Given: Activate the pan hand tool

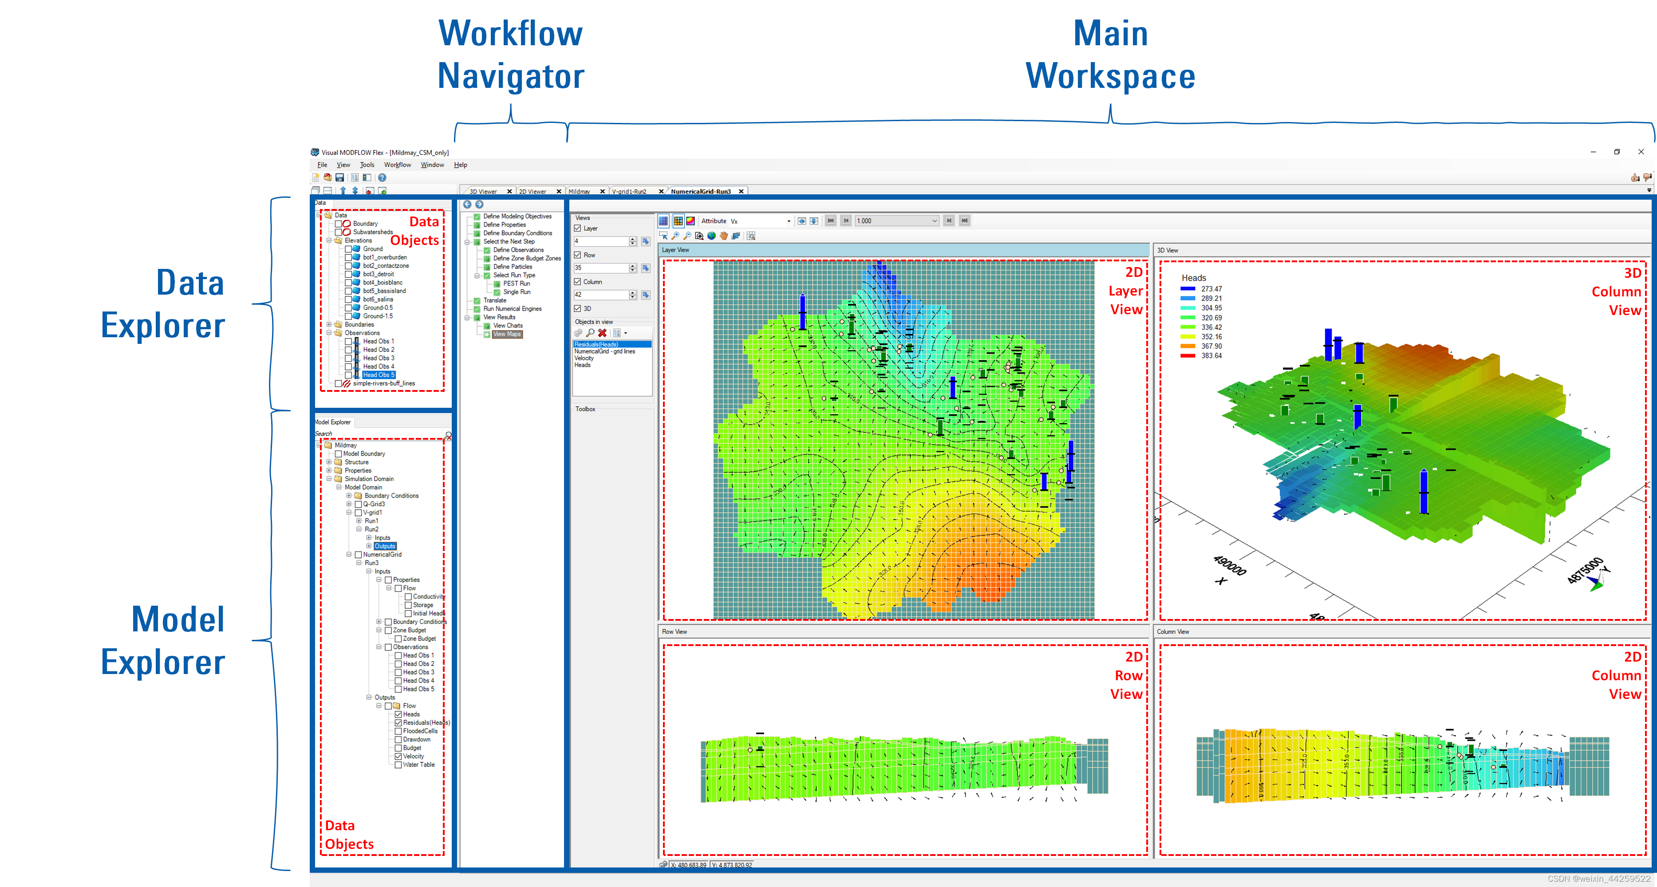Looking at the screenshot, I should 724,237.
